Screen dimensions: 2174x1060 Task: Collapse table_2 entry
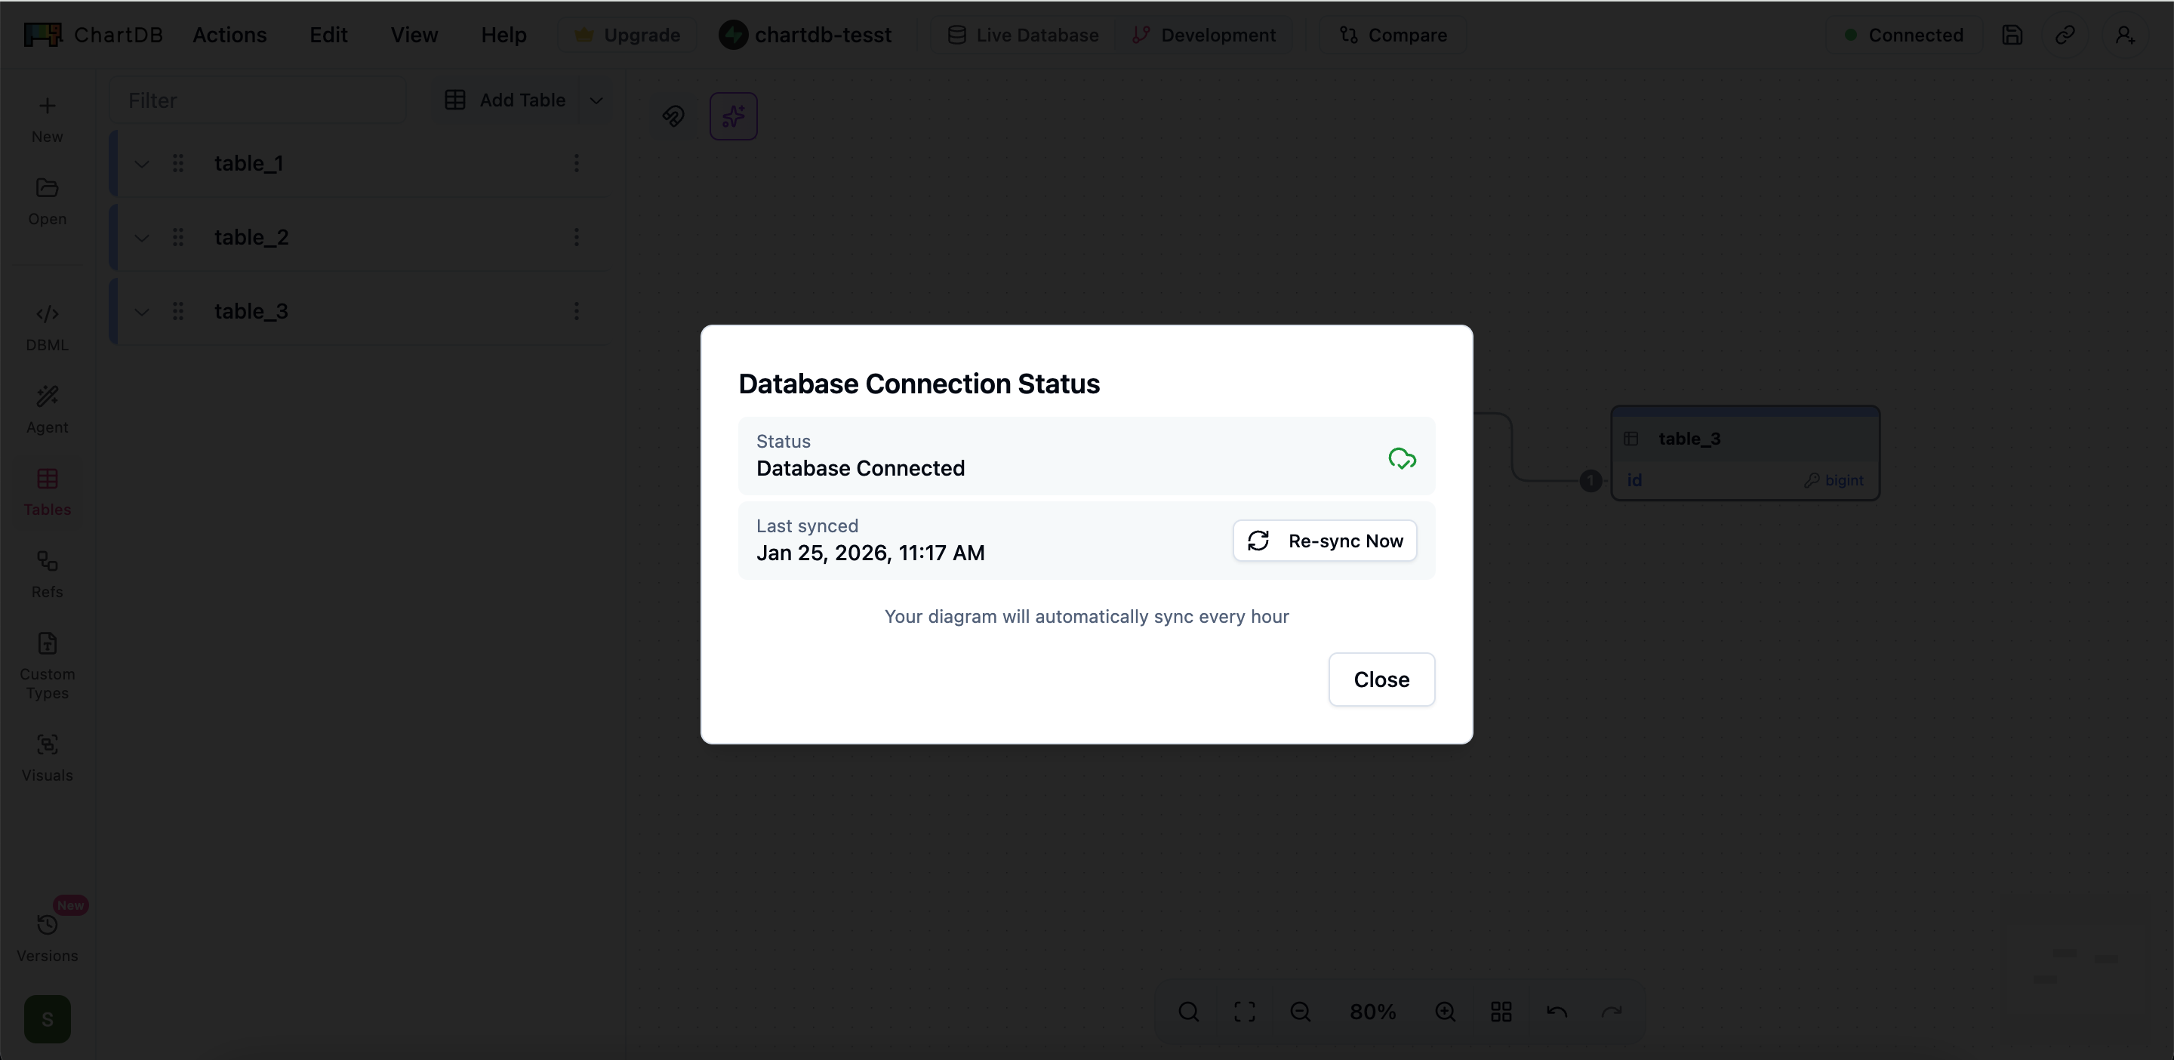[141, 237]
